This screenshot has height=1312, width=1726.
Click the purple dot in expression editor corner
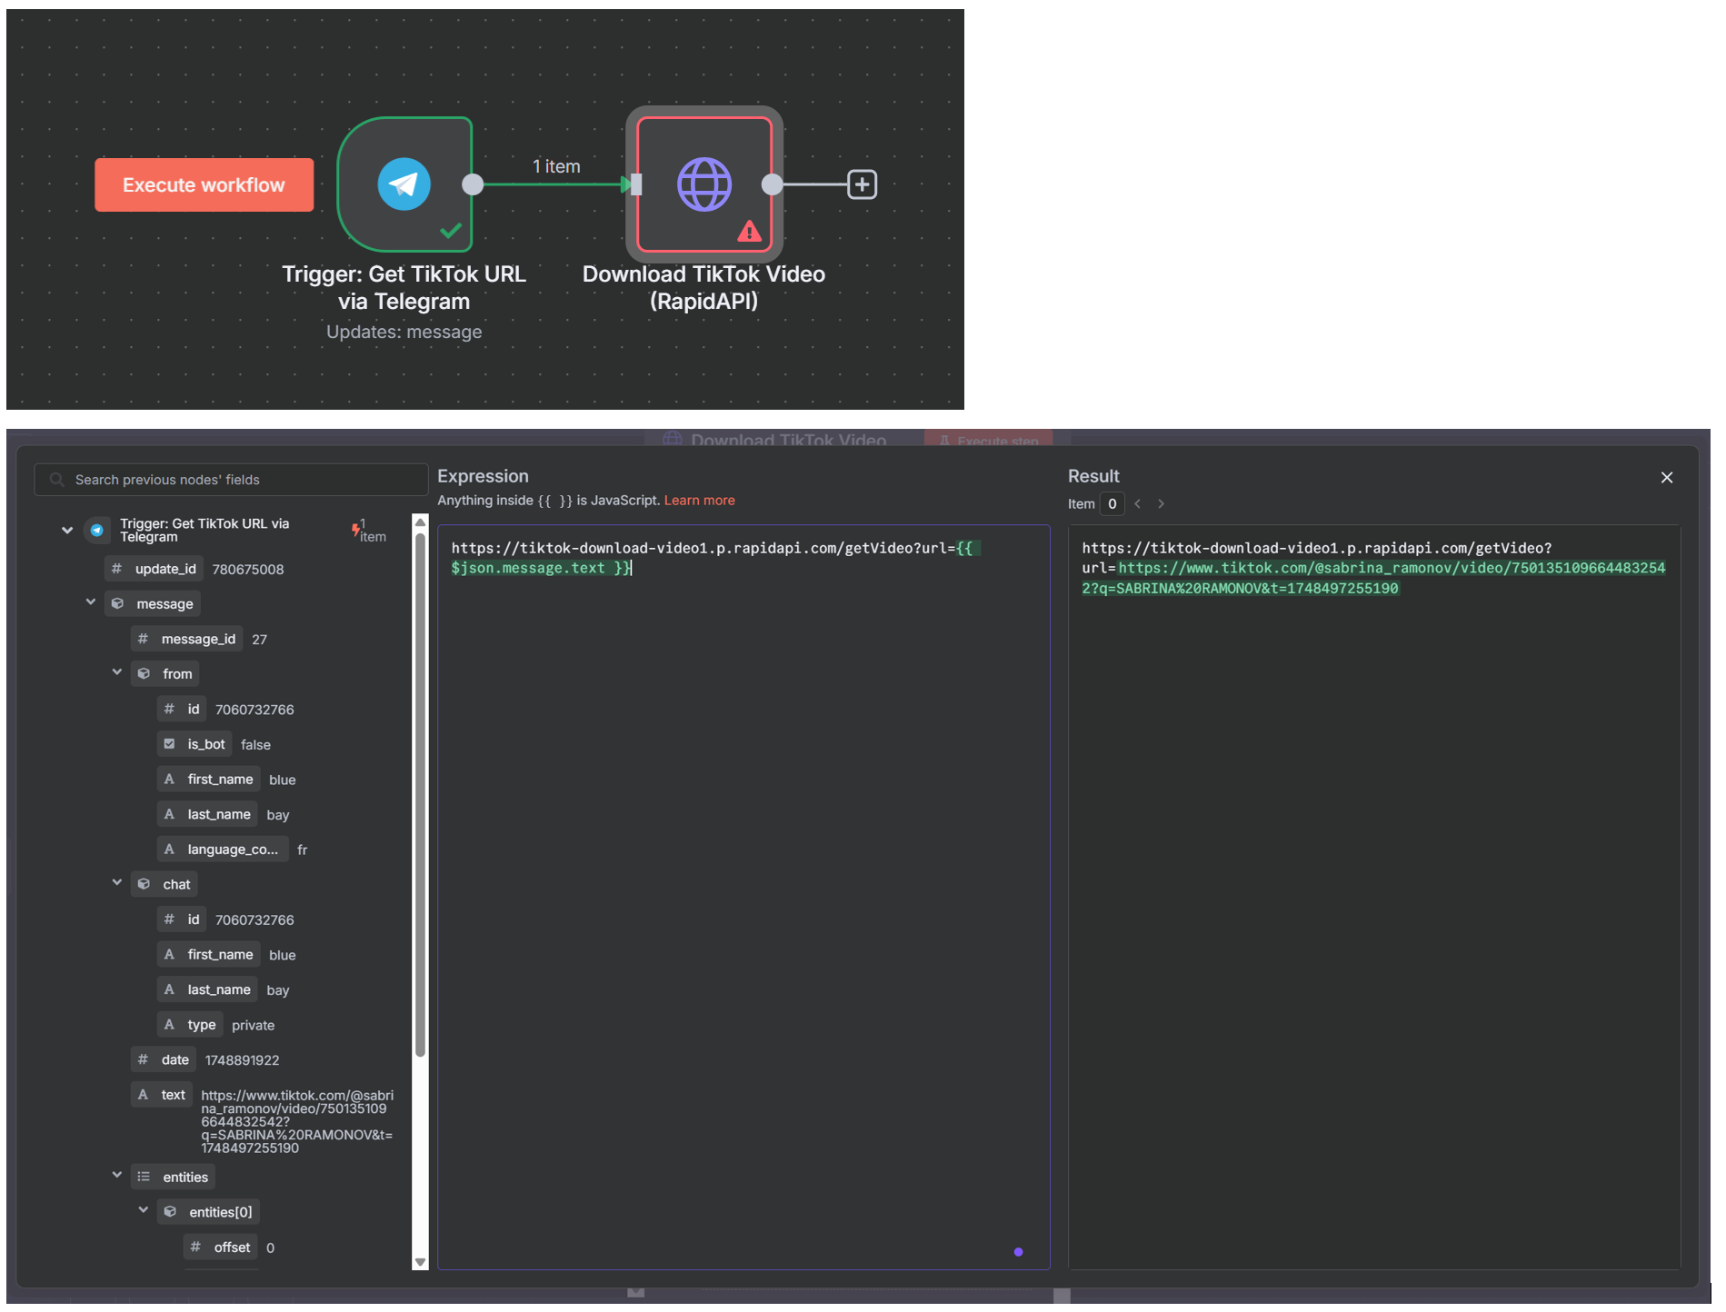1018,1252
